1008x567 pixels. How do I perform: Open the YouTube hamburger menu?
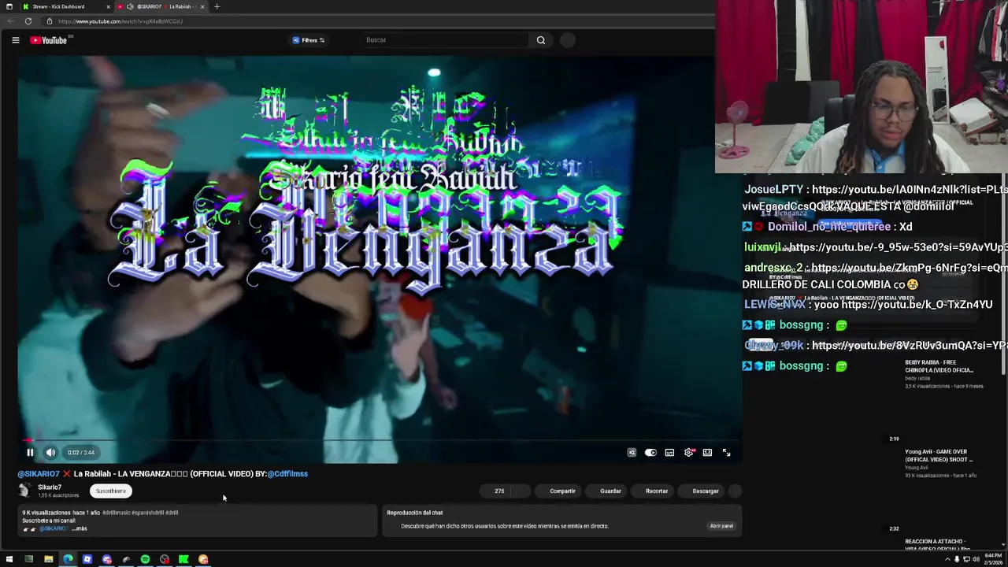click(x=15, y=40)
